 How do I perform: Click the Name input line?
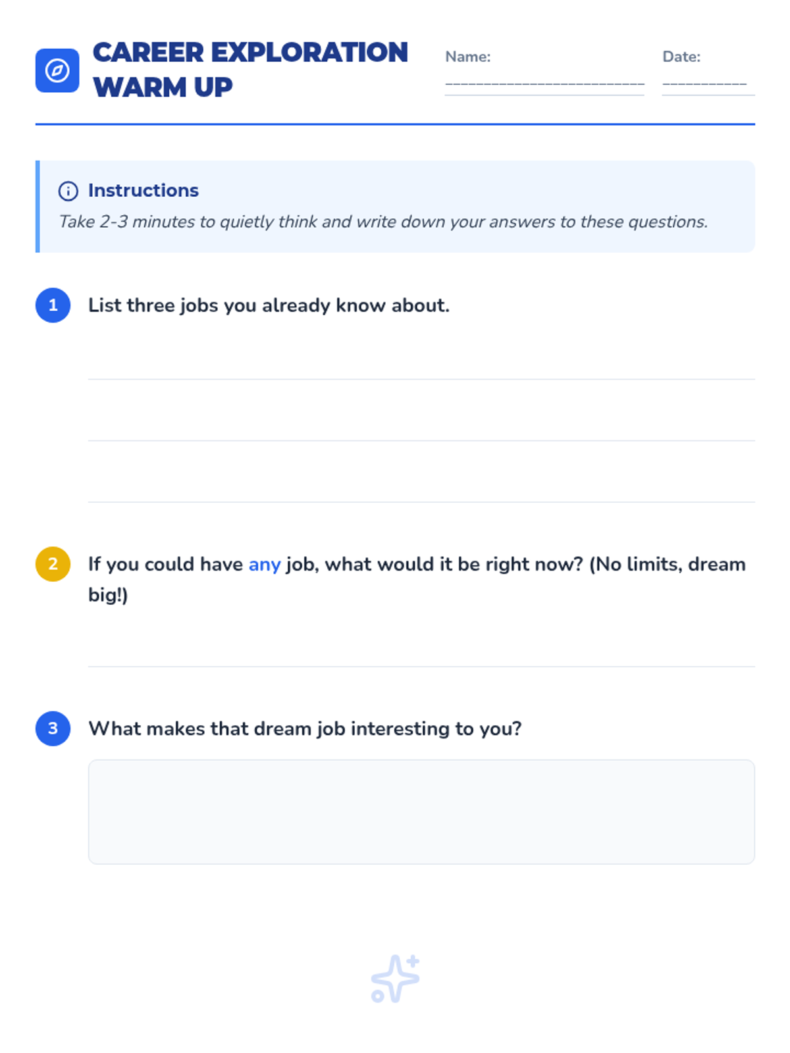coord(544,84)
